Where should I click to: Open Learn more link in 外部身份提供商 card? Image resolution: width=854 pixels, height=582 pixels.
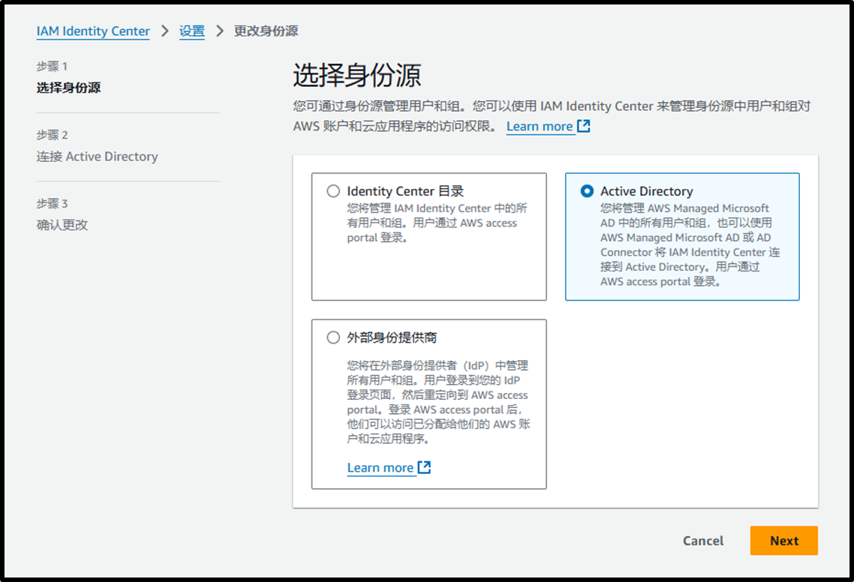click(x=380, y=468)
